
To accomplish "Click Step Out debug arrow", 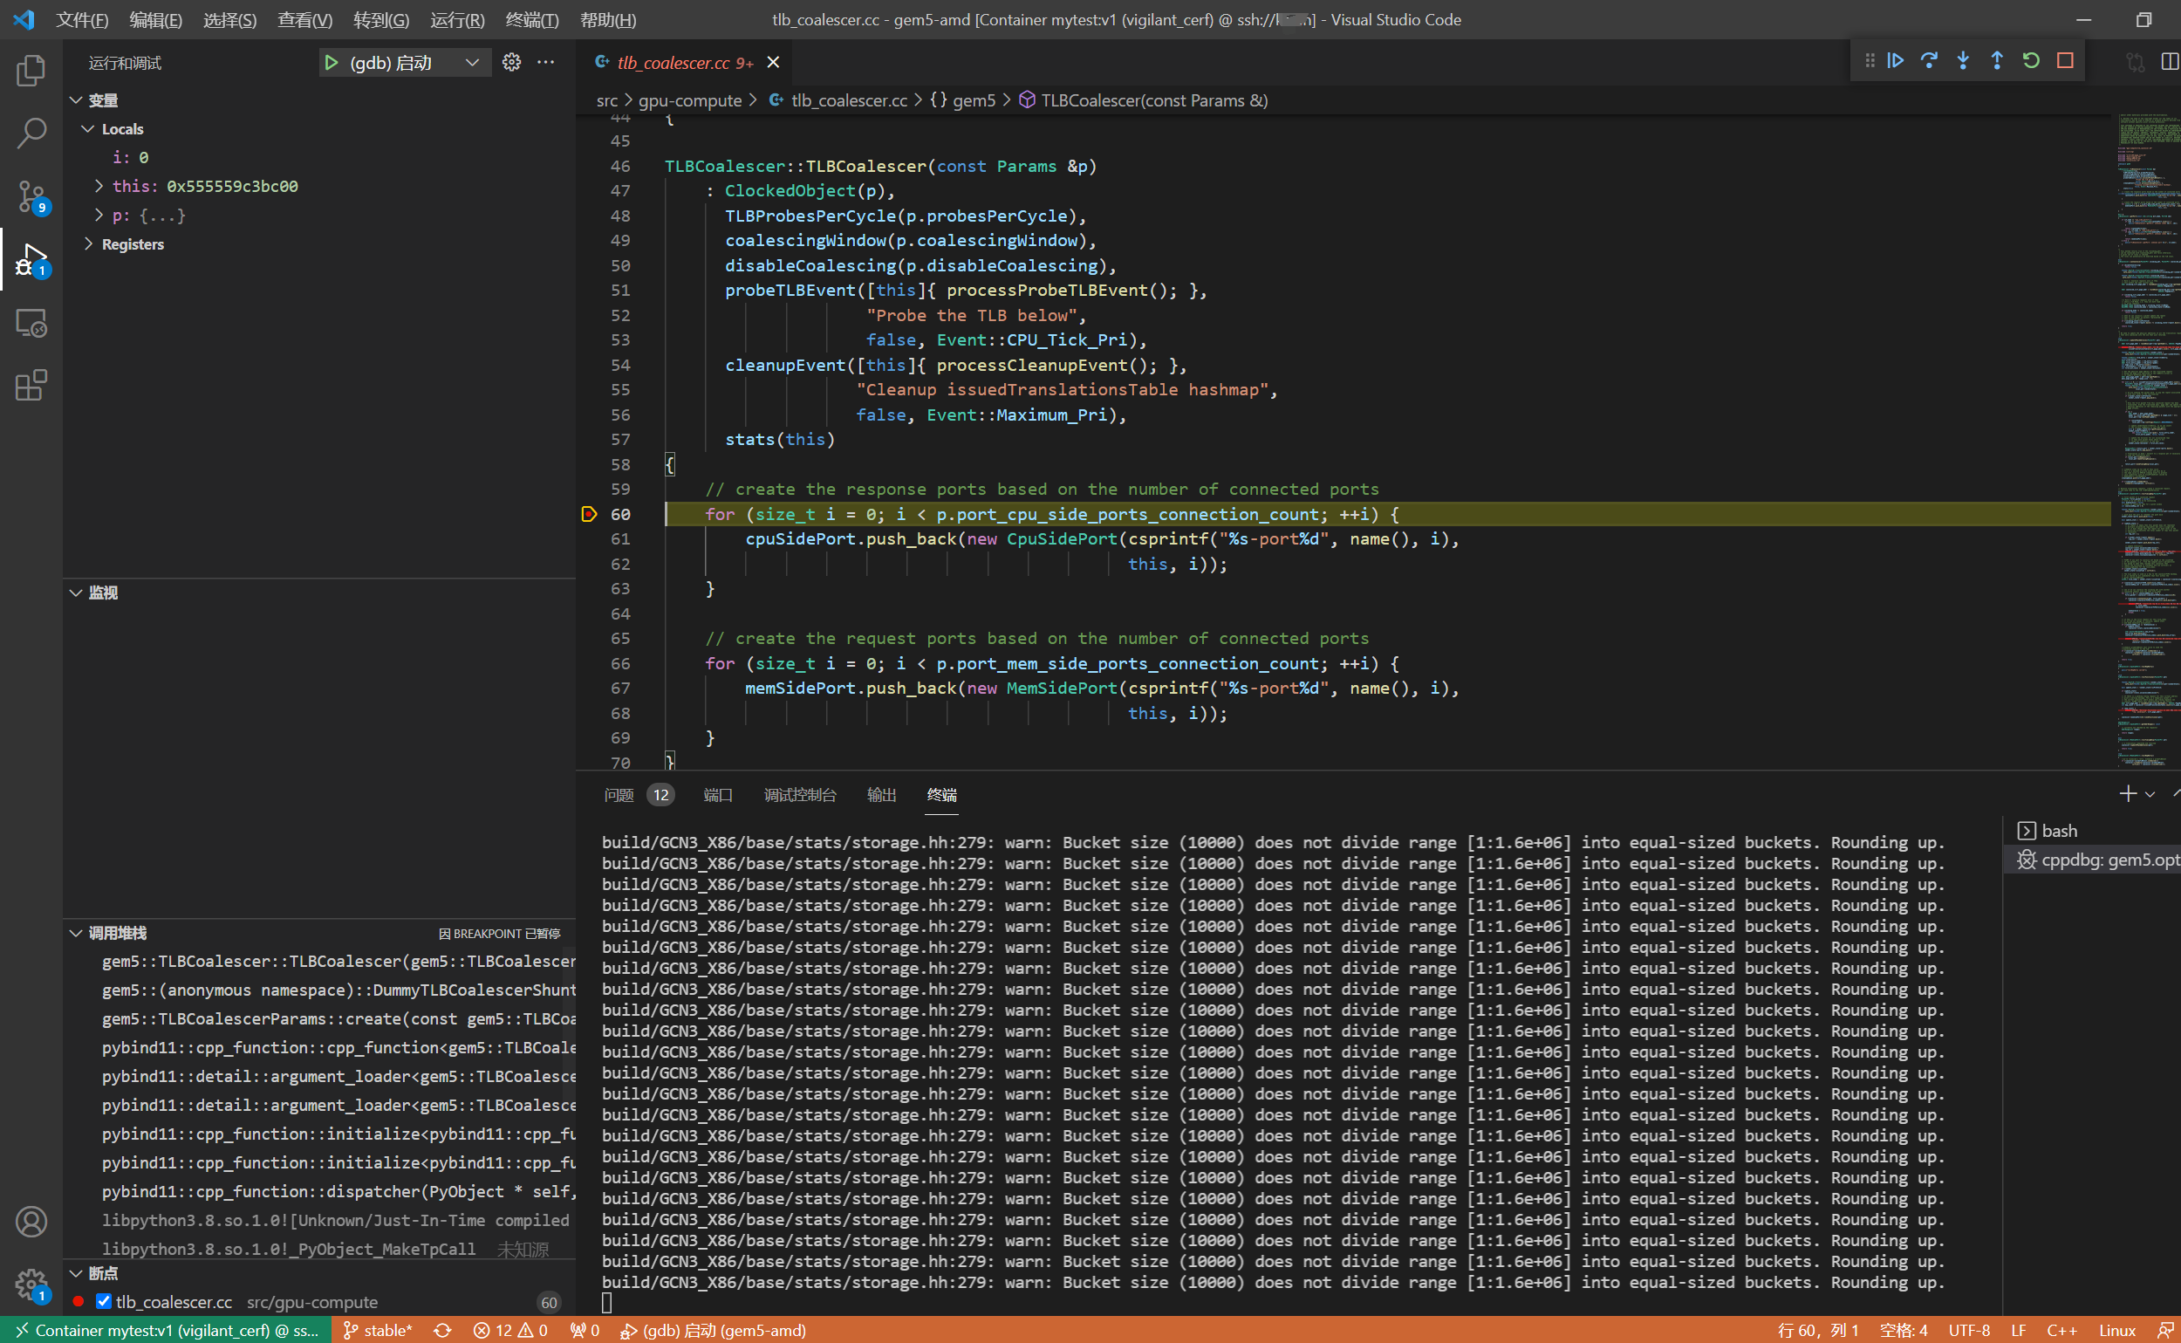I will coord(1996,61).
